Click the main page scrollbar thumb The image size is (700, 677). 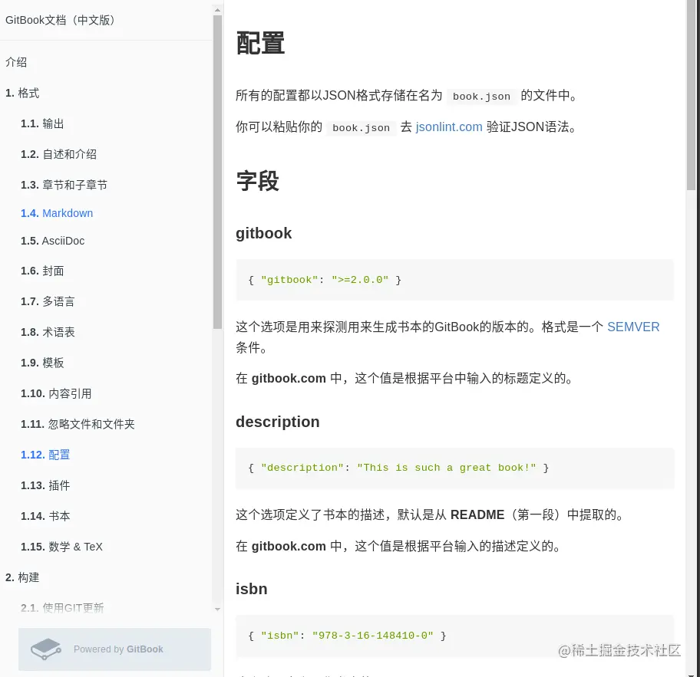(x=691, y=95)
